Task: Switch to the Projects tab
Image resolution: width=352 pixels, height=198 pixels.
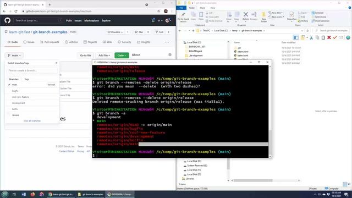Action: click(x=90, y=42)
